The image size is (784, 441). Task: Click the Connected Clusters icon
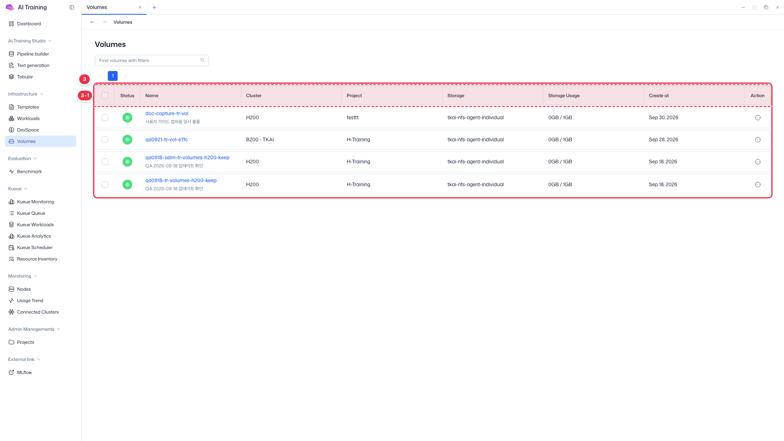pyautogui.click(x=11, y=312)
